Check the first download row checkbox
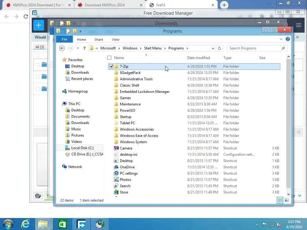The width and height of the screenshot is (307, 230). [37, 65]
